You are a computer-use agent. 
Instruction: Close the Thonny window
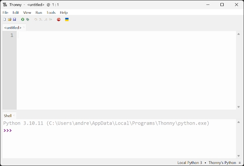click(236, 4)
